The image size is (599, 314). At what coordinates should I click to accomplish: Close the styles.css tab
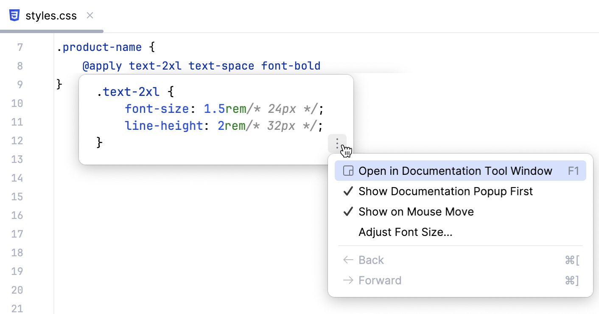pyautogui.click(x=90, y=16)
